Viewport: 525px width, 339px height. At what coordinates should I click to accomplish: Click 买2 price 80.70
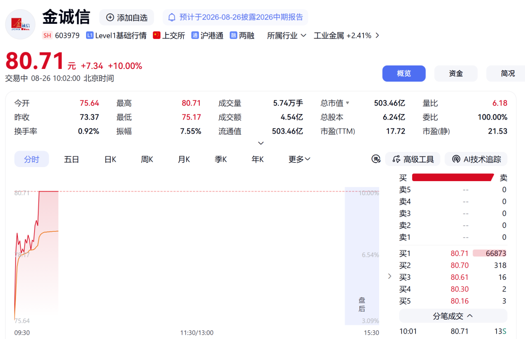point(459,265)
